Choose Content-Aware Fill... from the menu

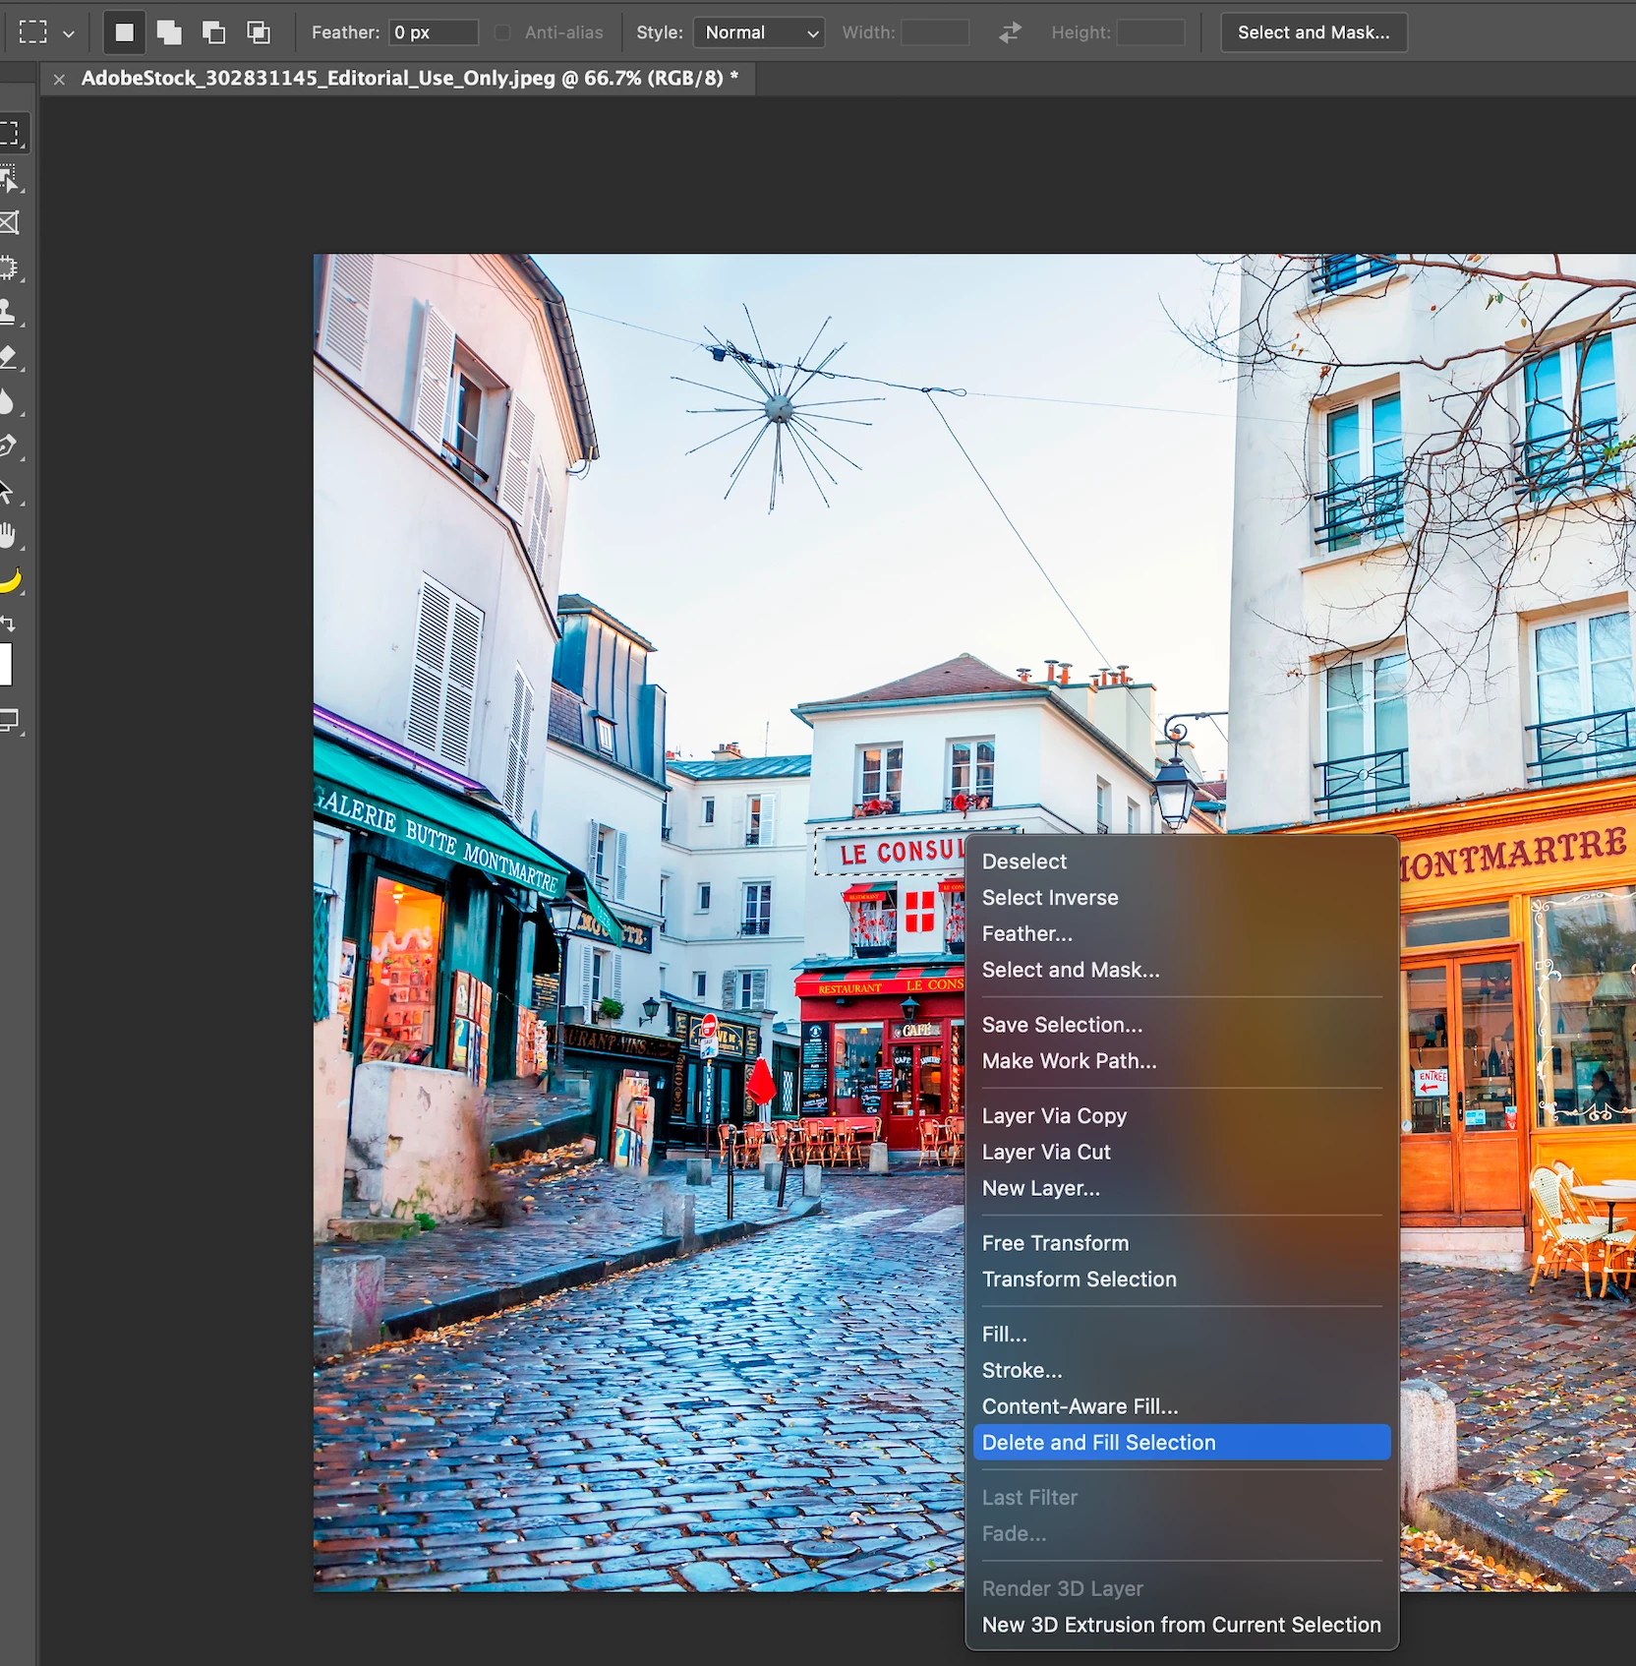pos(1182,1406)
